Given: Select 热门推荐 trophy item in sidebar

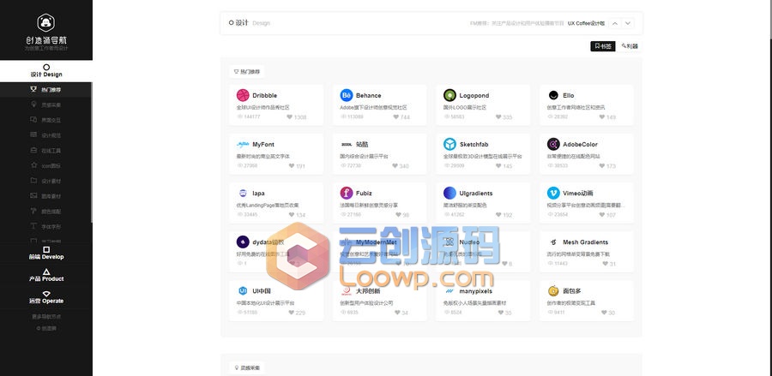Looking at the screenshot, I should click(x=45, y=90).
